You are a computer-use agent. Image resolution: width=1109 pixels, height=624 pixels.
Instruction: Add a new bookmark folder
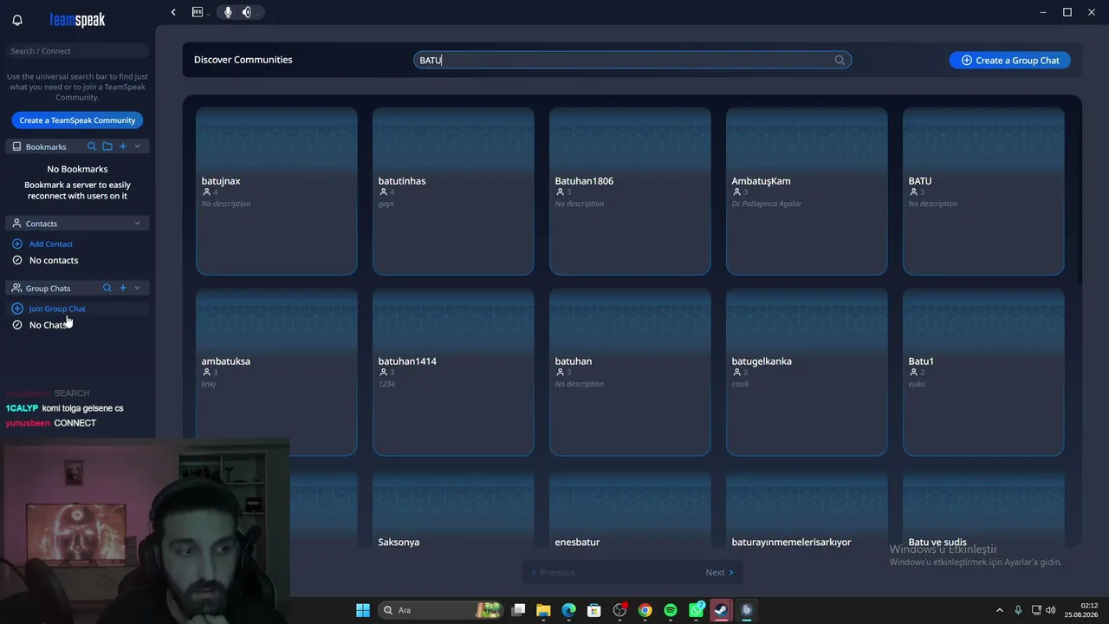[x=107, y=146]
